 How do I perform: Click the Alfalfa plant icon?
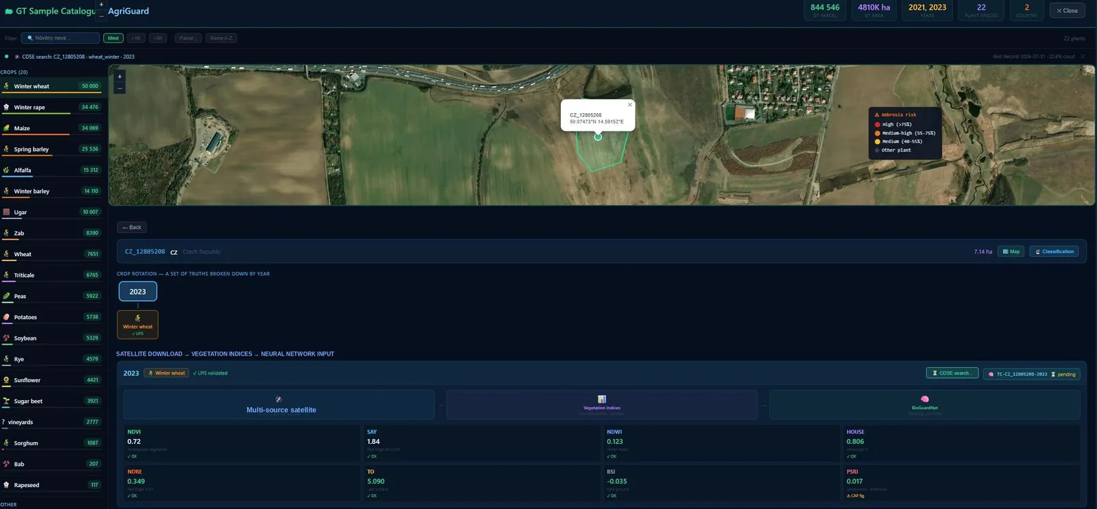pyautogui.click(x=6, y=170)
